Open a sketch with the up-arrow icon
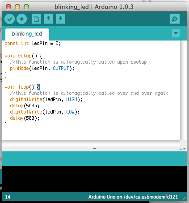This screenshot has height=203, width=189. (48, 19)
